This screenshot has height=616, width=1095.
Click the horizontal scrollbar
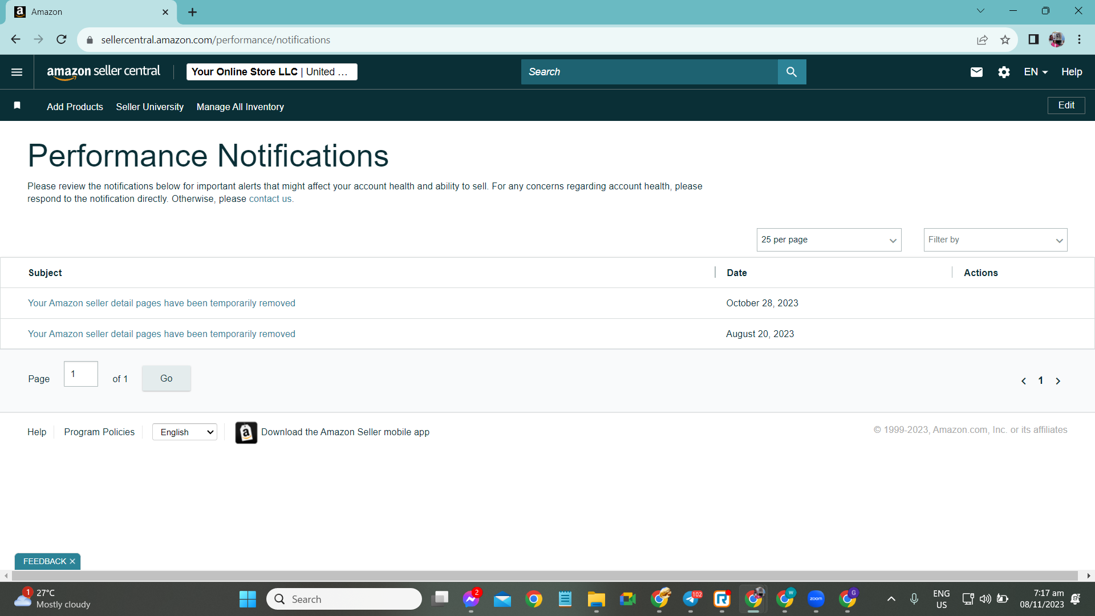click(x=544, y=576)
